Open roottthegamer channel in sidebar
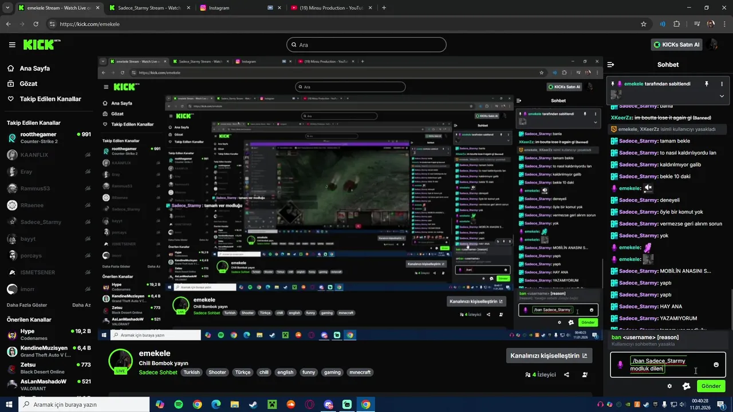 click(x=49, y=138)
